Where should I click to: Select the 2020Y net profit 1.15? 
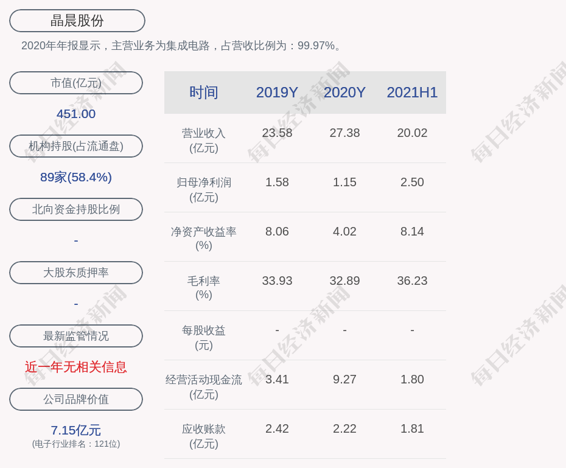coord(344,182)
